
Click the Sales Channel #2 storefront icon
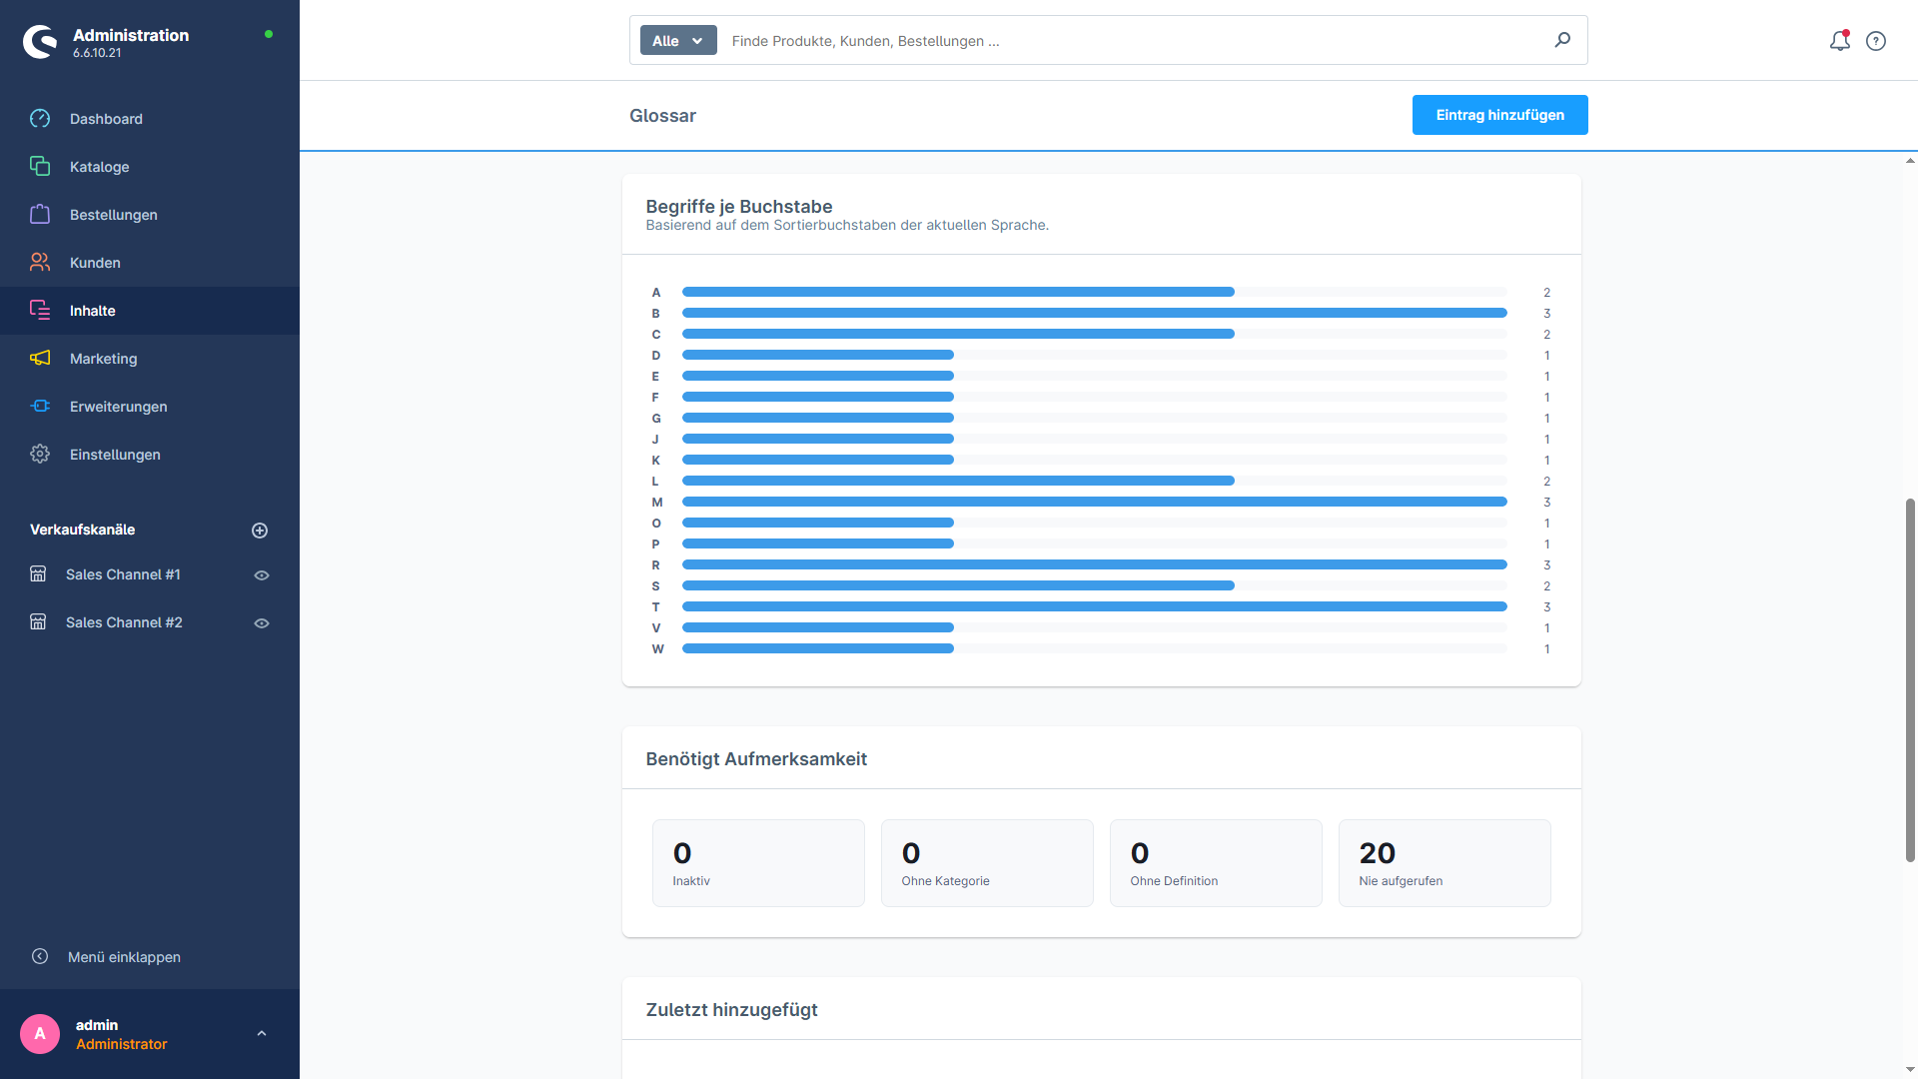click(38, 622)
